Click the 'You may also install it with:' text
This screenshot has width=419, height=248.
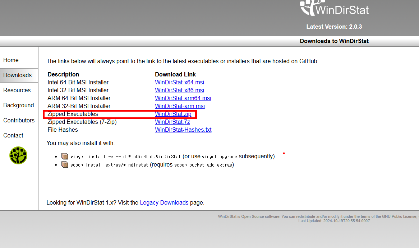pyautogui.click(x=80, y=143)
